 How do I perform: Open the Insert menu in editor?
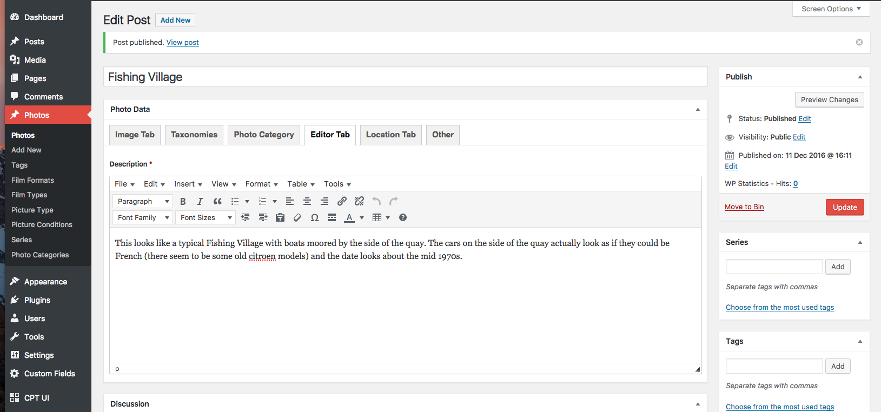(x=188, y=184)
